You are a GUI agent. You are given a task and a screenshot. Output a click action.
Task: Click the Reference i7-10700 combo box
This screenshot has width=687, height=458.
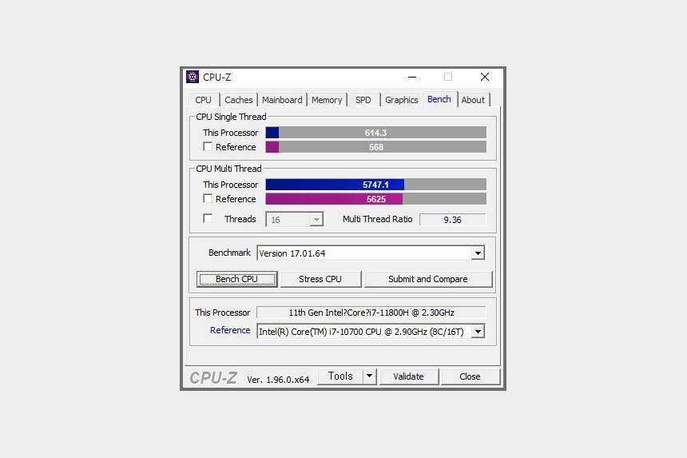click(x=371, y=332)
